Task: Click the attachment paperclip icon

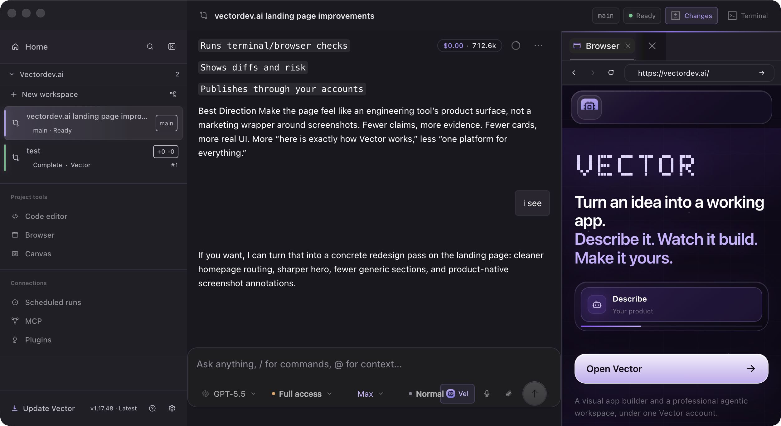Action: click(509, 394)
